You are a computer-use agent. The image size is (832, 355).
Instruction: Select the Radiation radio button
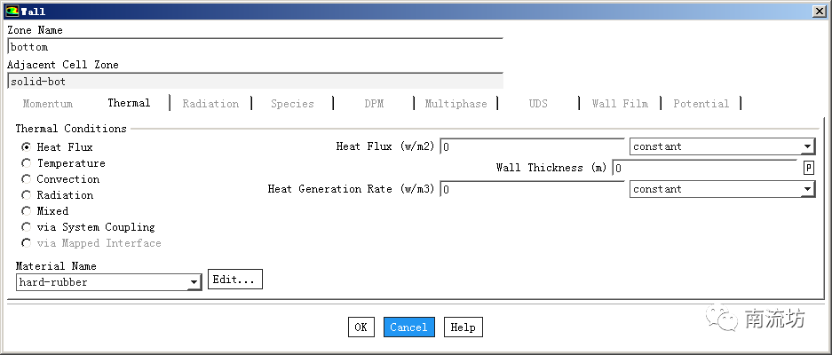26,194
